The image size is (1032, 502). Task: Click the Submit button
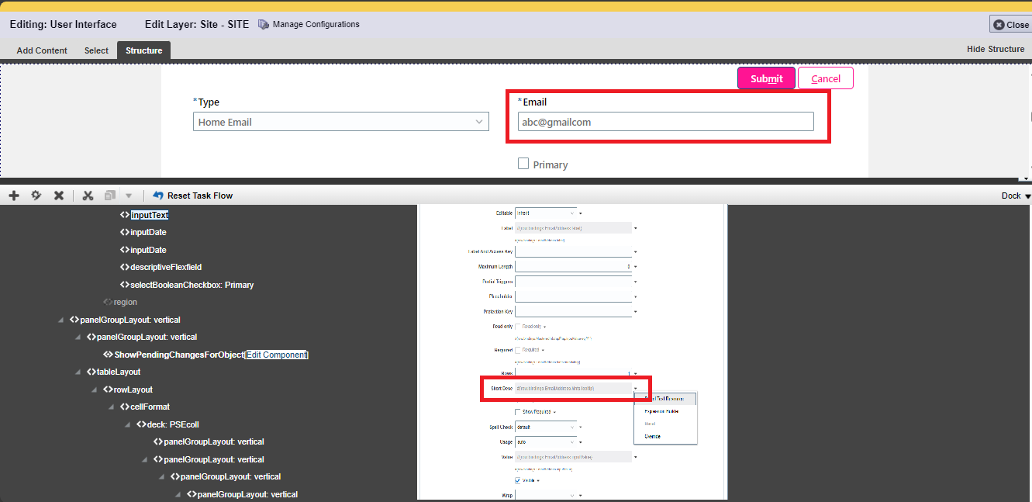pos(766,78)
